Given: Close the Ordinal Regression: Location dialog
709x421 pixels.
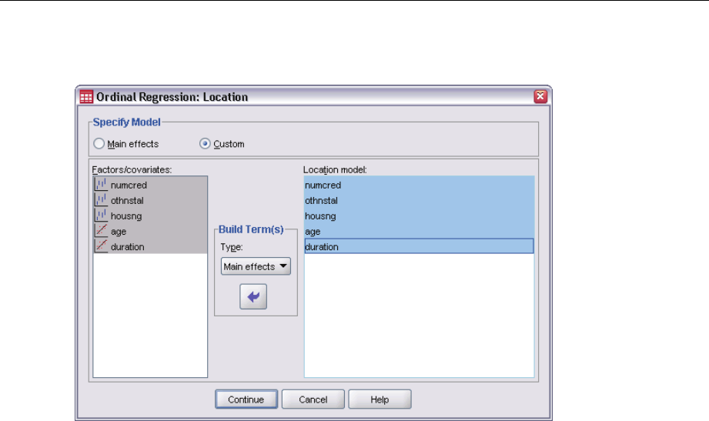Looking at the screenshot, I should tap(540, 96).
